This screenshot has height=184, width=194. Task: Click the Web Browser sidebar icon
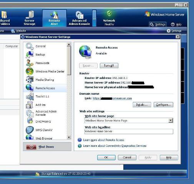[x=30, y=137]
